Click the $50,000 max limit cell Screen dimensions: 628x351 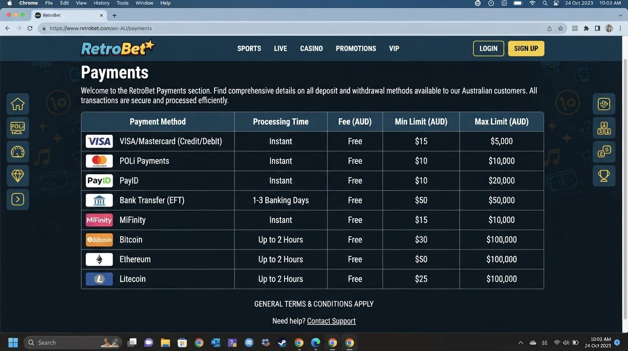[502, 200]
